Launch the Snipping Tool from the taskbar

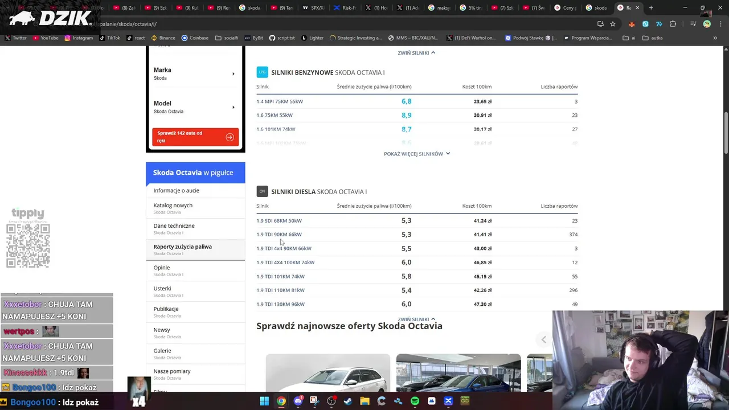click(x=314, y=401)
